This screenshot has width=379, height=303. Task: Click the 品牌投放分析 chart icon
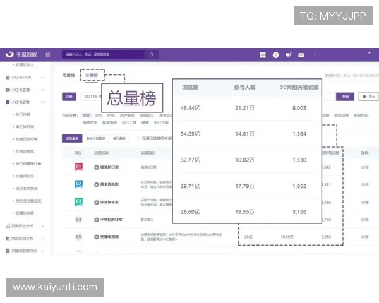point(8,226)
